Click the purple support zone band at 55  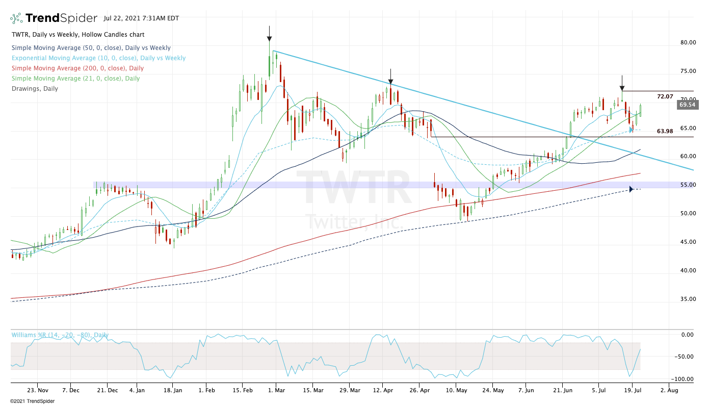[x=357, y=185]
